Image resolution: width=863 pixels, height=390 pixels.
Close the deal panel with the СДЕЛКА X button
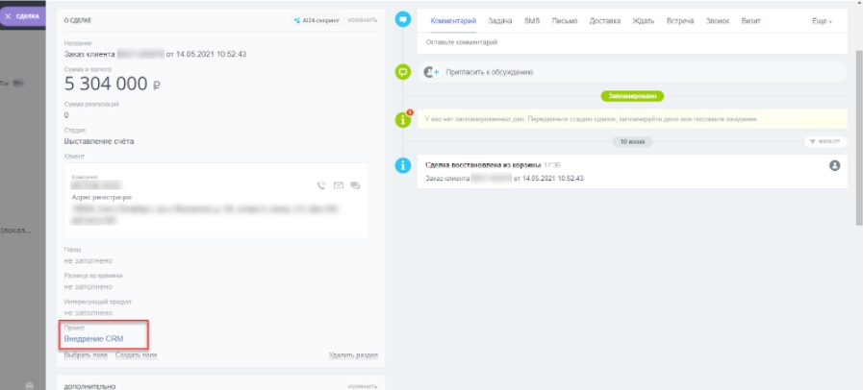click(x=22, y=15)
